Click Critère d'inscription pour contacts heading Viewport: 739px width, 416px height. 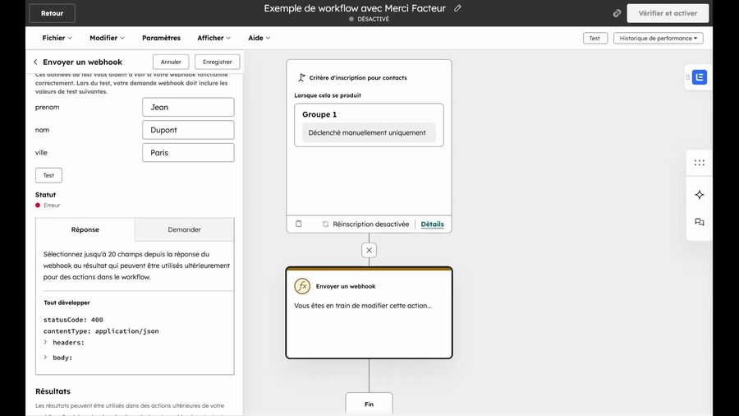358,78
